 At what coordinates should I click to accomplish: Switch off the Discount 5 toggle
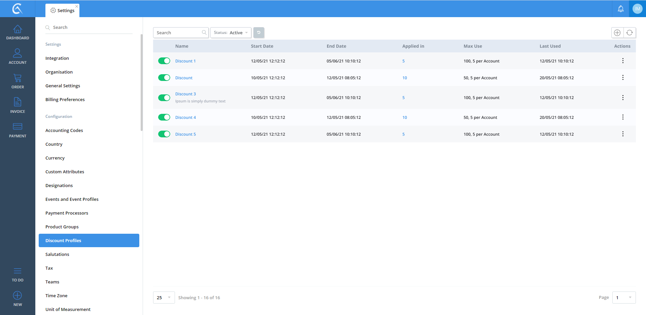click(x=164, y=134)
